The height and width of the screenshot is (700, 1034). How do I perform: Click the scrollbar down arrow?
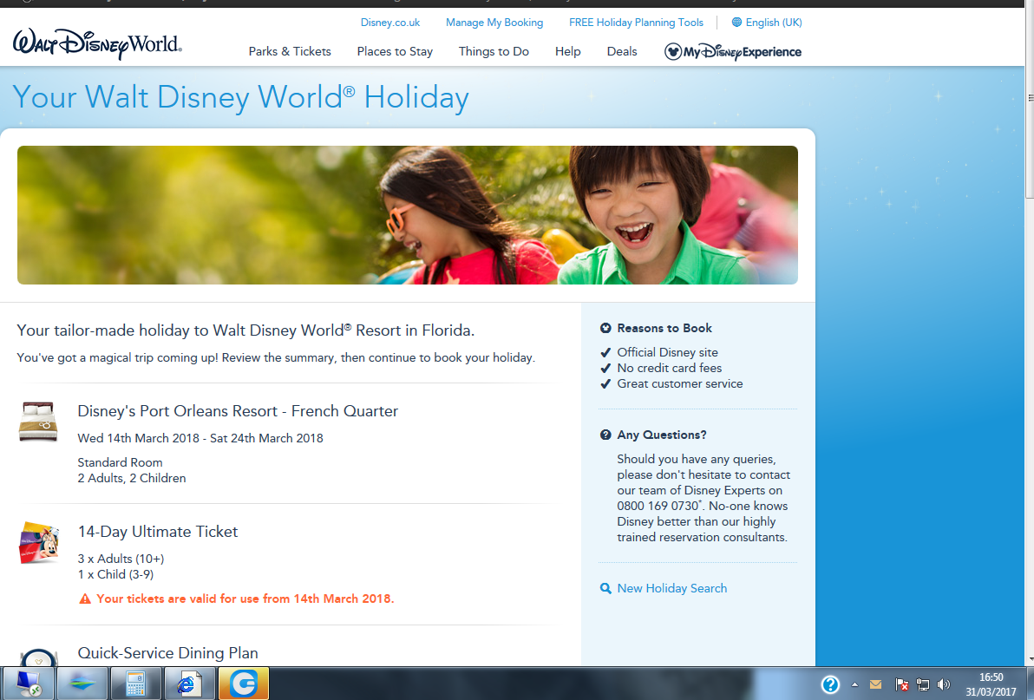1030,659
